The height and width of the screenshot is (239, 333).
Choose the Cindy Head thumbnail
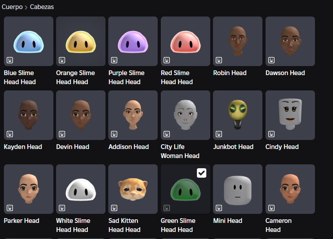(x=290, y=115)
